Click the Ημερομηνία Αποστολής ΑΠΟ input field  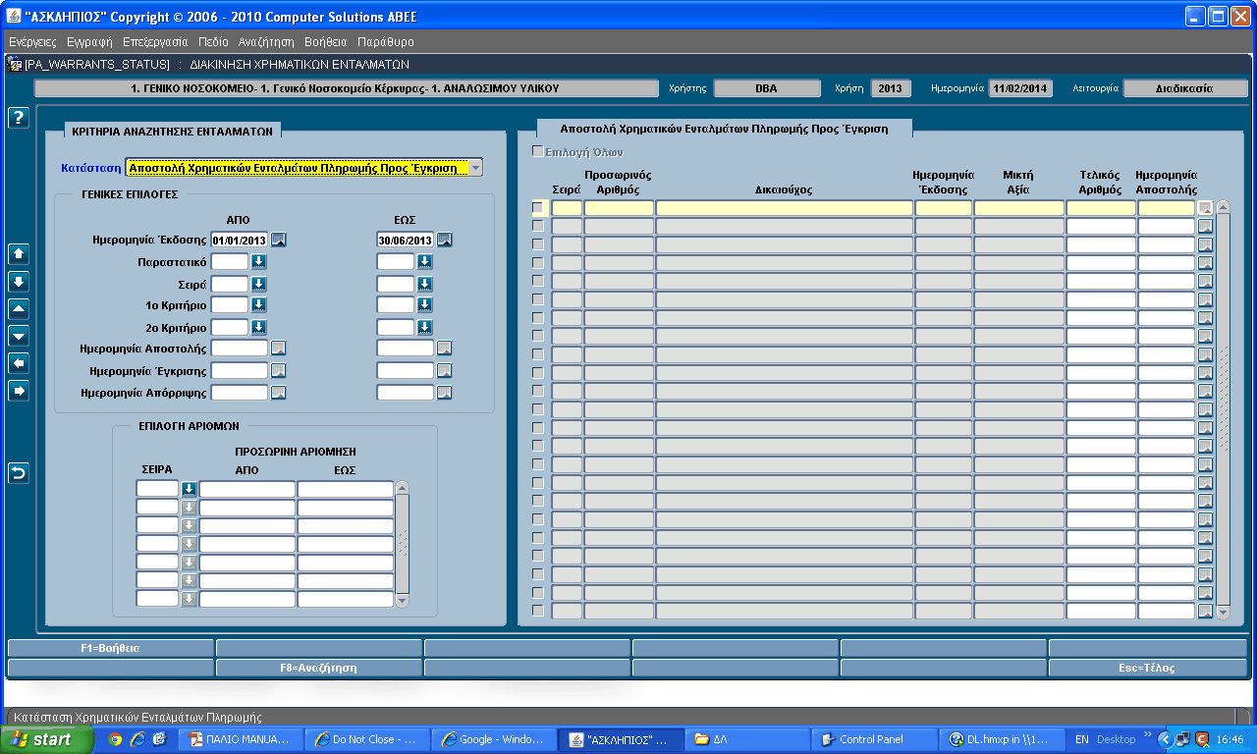[240, 348]
